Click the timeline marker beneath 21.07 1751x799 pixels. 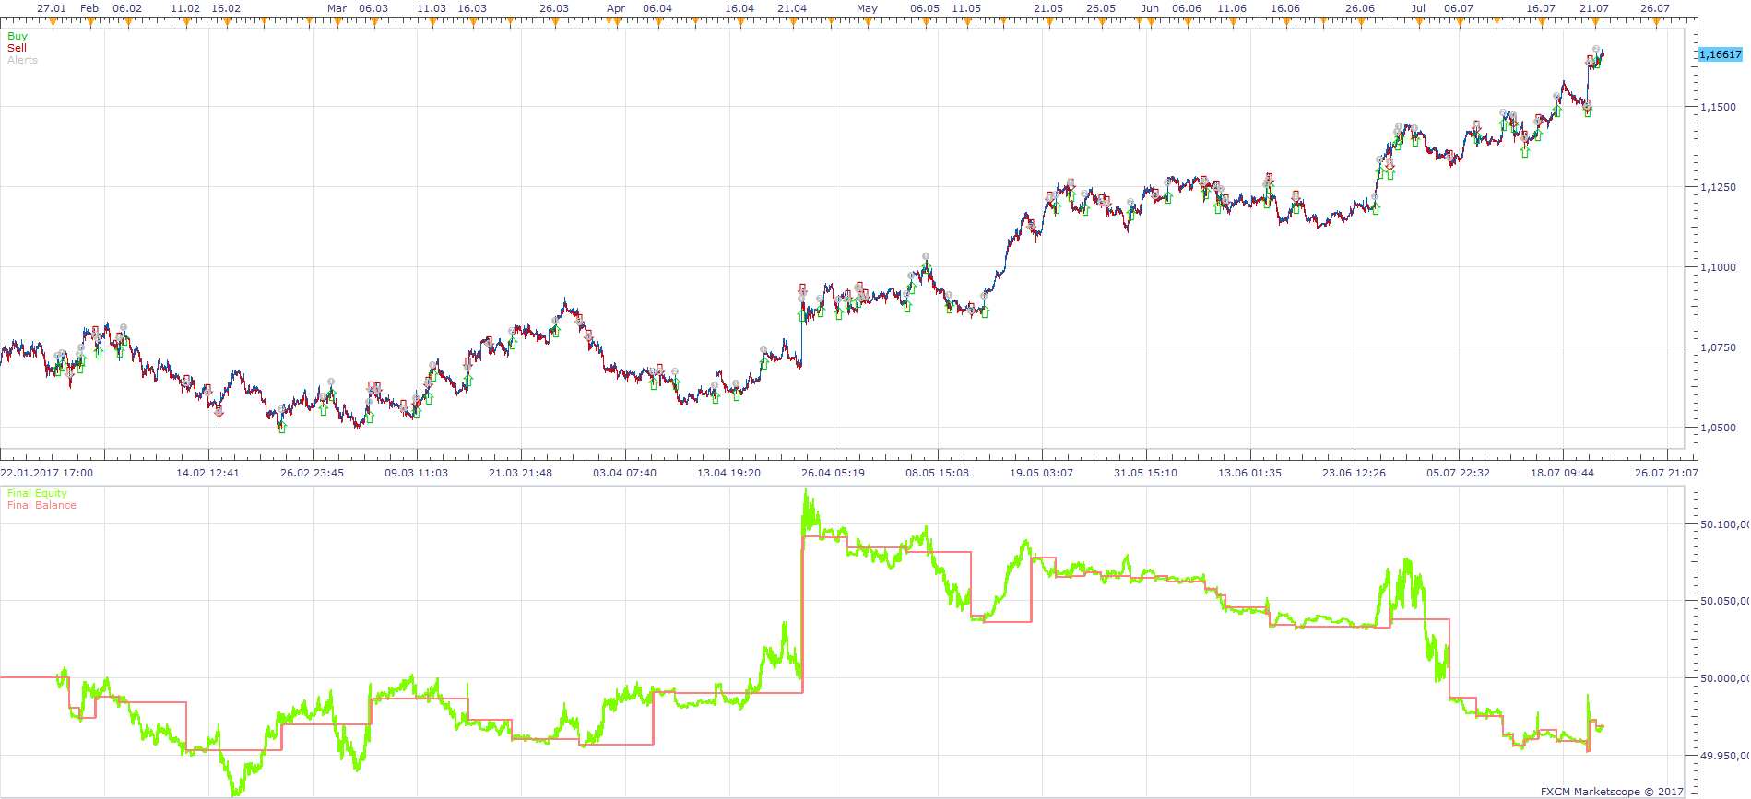click(x=1595, y=22)
